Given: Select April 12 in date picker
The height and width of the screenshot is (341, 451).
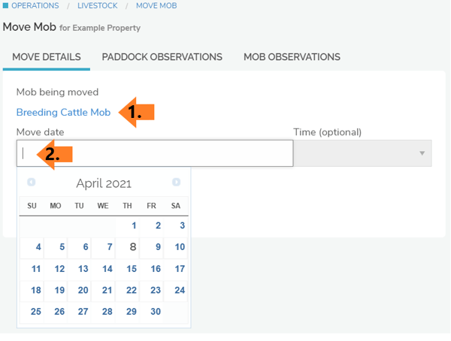Looking at the screenshot, I should [x=59, y=269].
